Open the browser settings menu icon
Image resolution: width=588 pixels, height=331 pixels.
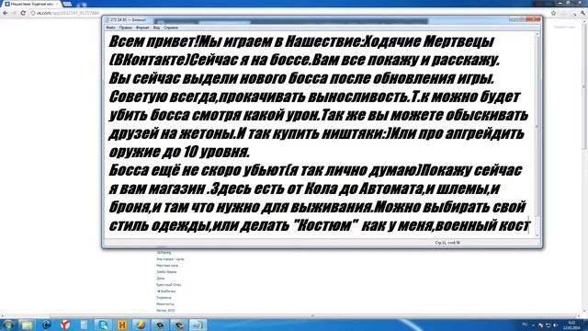tap(583, 13)
